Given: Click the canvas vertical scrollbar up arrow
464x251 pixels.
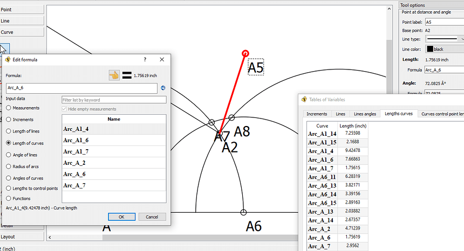Looking at the screenshot, I should (389, 9).
